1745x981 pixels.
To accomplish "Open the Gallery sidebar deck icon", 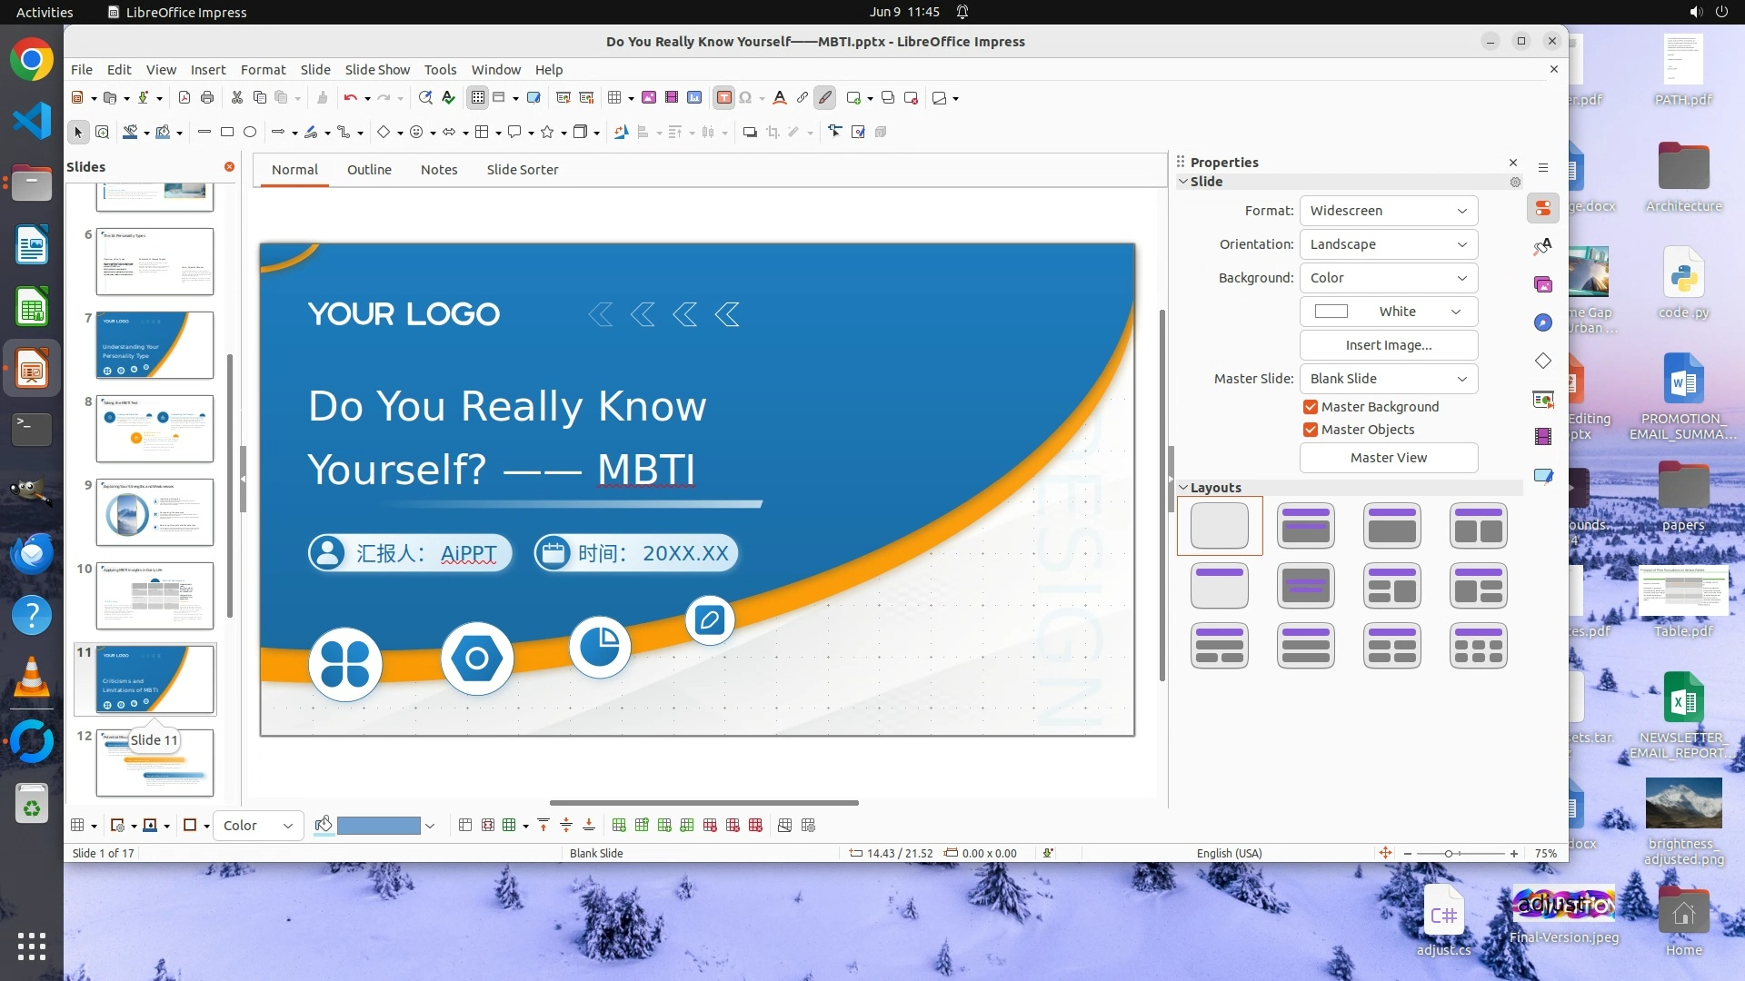I will point(1543,285).
